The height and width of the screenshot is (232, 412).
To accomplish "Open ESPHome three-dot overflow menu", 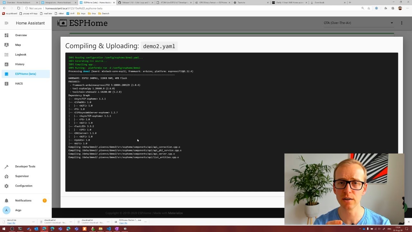I will click(401, 23).
